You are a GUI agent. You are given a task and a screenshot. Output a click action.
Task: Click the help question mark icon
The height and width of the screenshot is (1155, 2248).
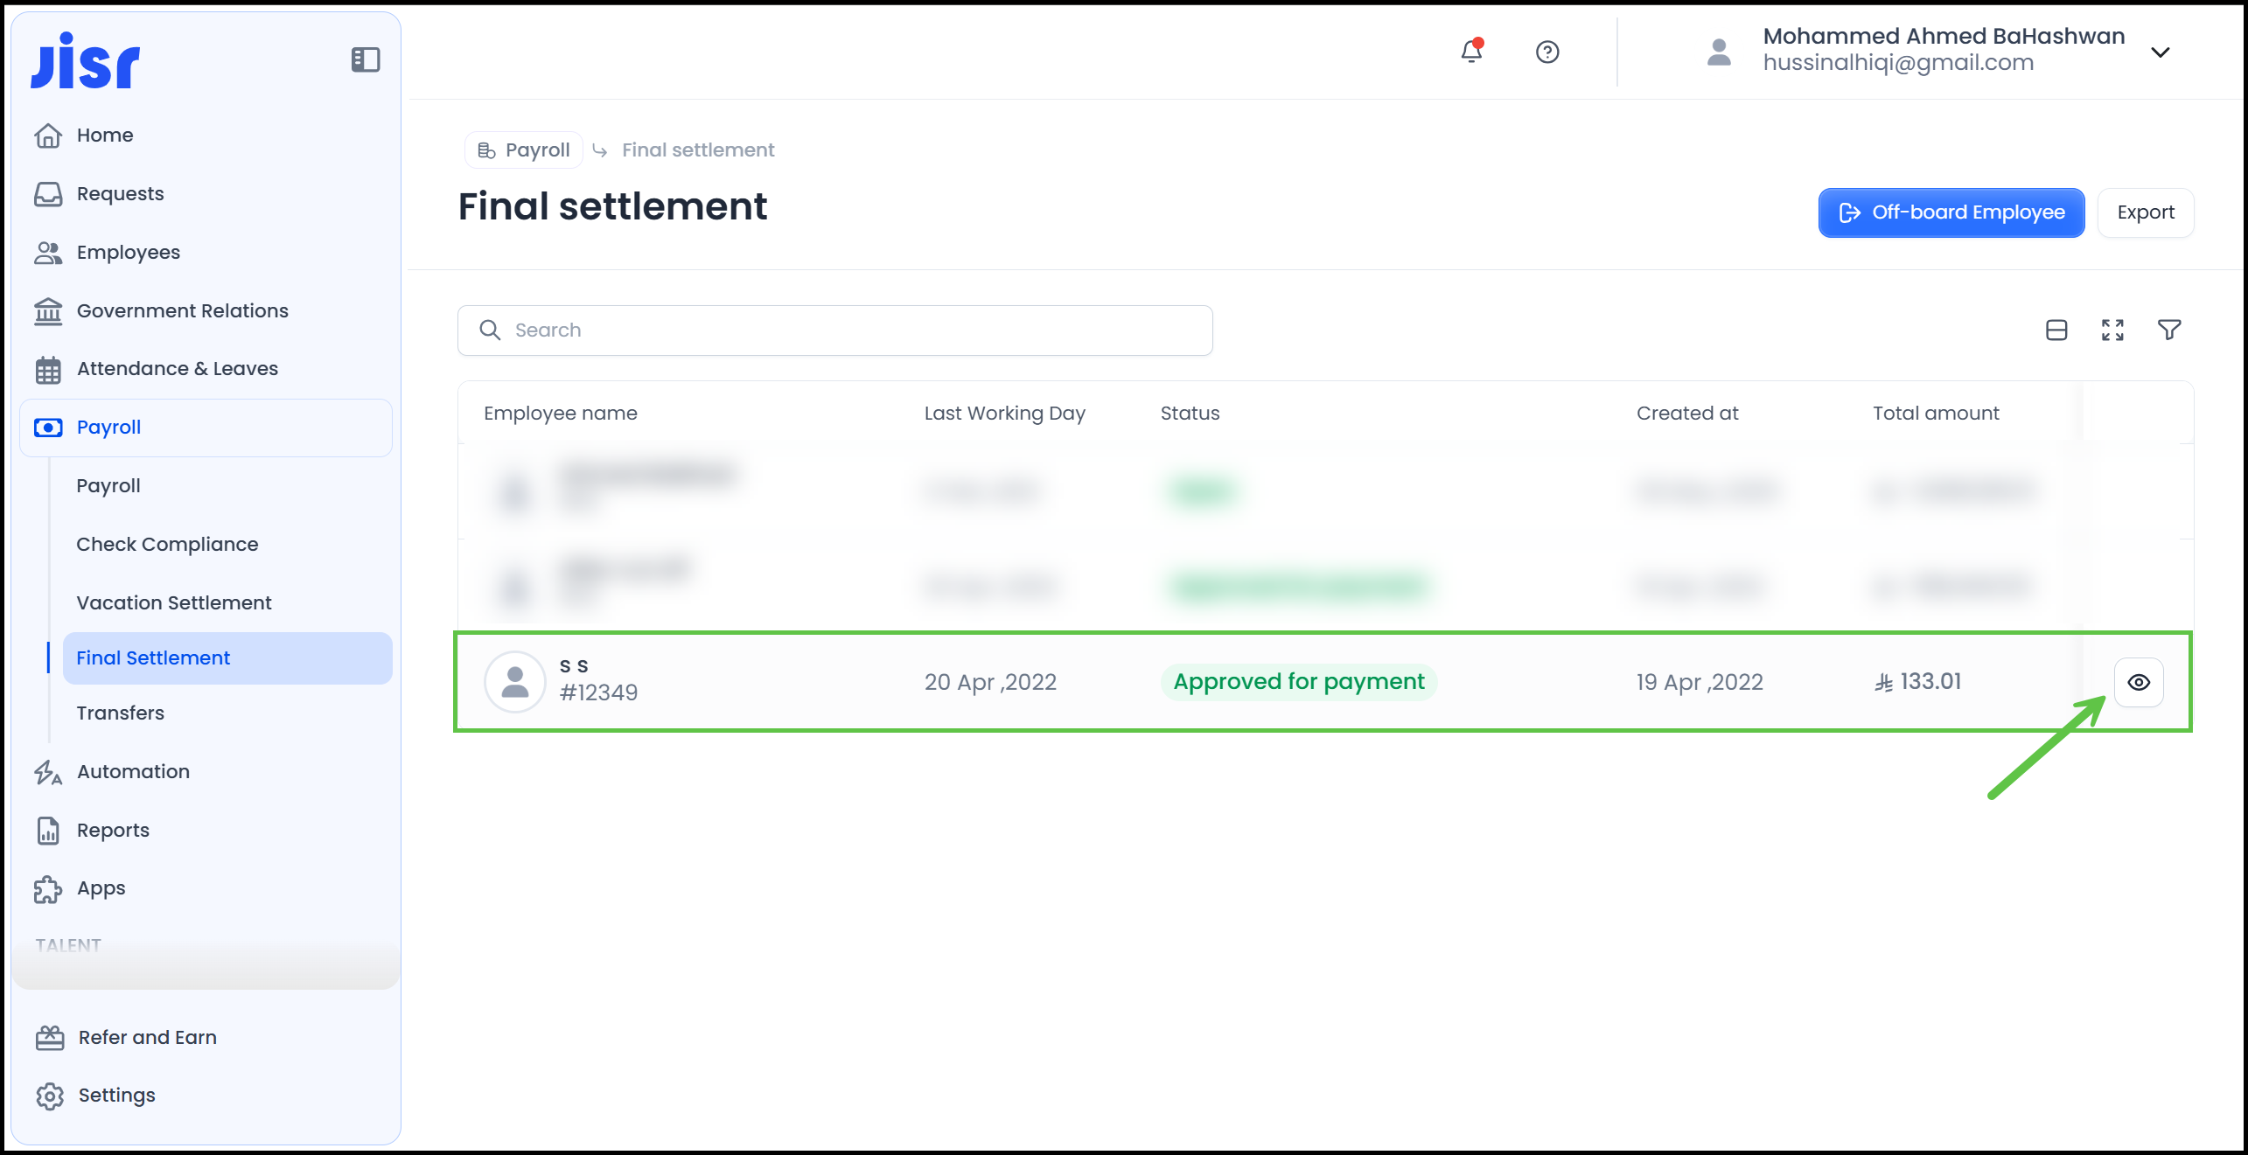point(1546,52)
